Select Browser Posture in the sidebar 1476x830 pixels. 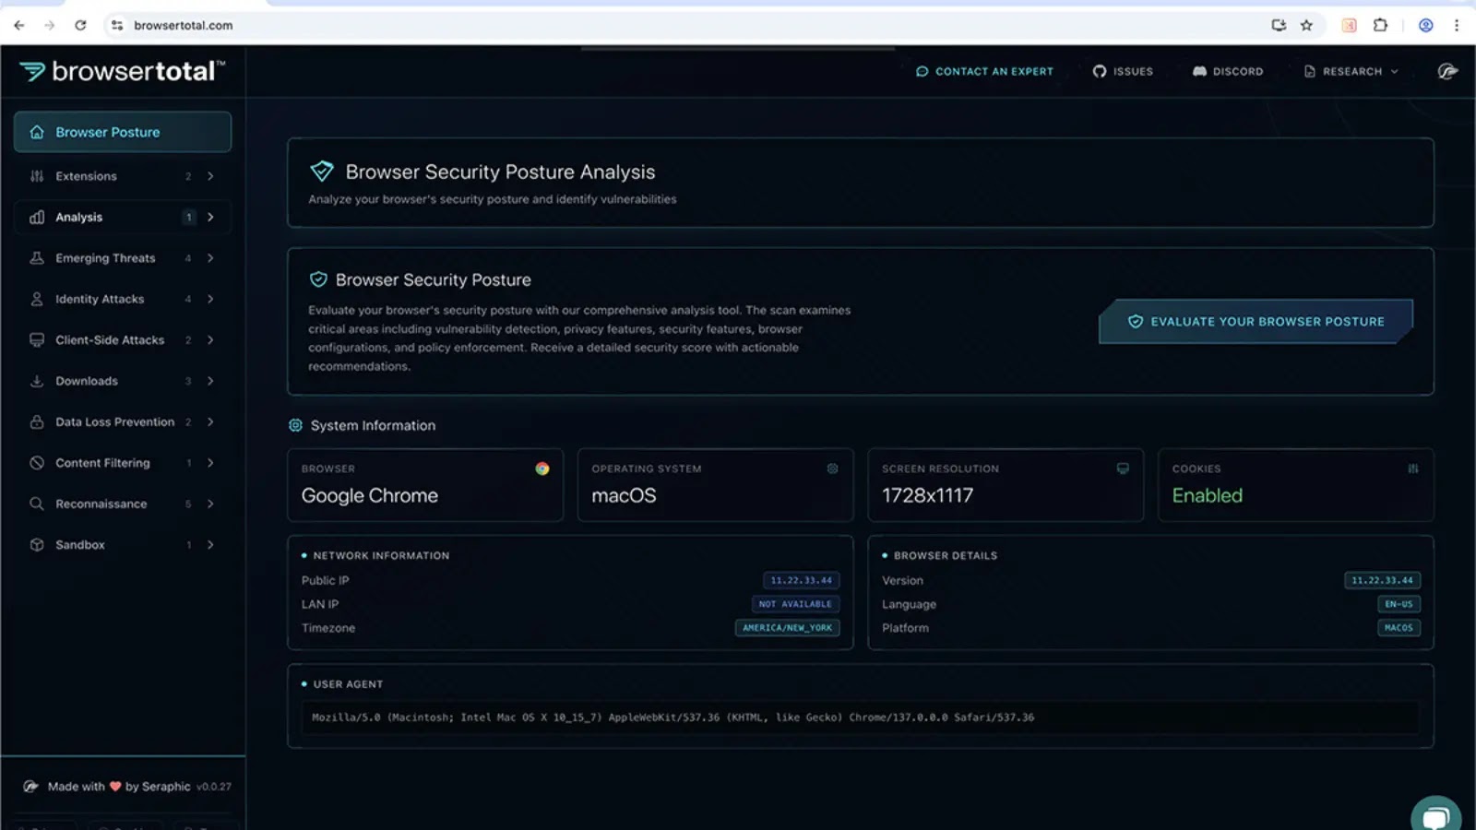(107, 132)
